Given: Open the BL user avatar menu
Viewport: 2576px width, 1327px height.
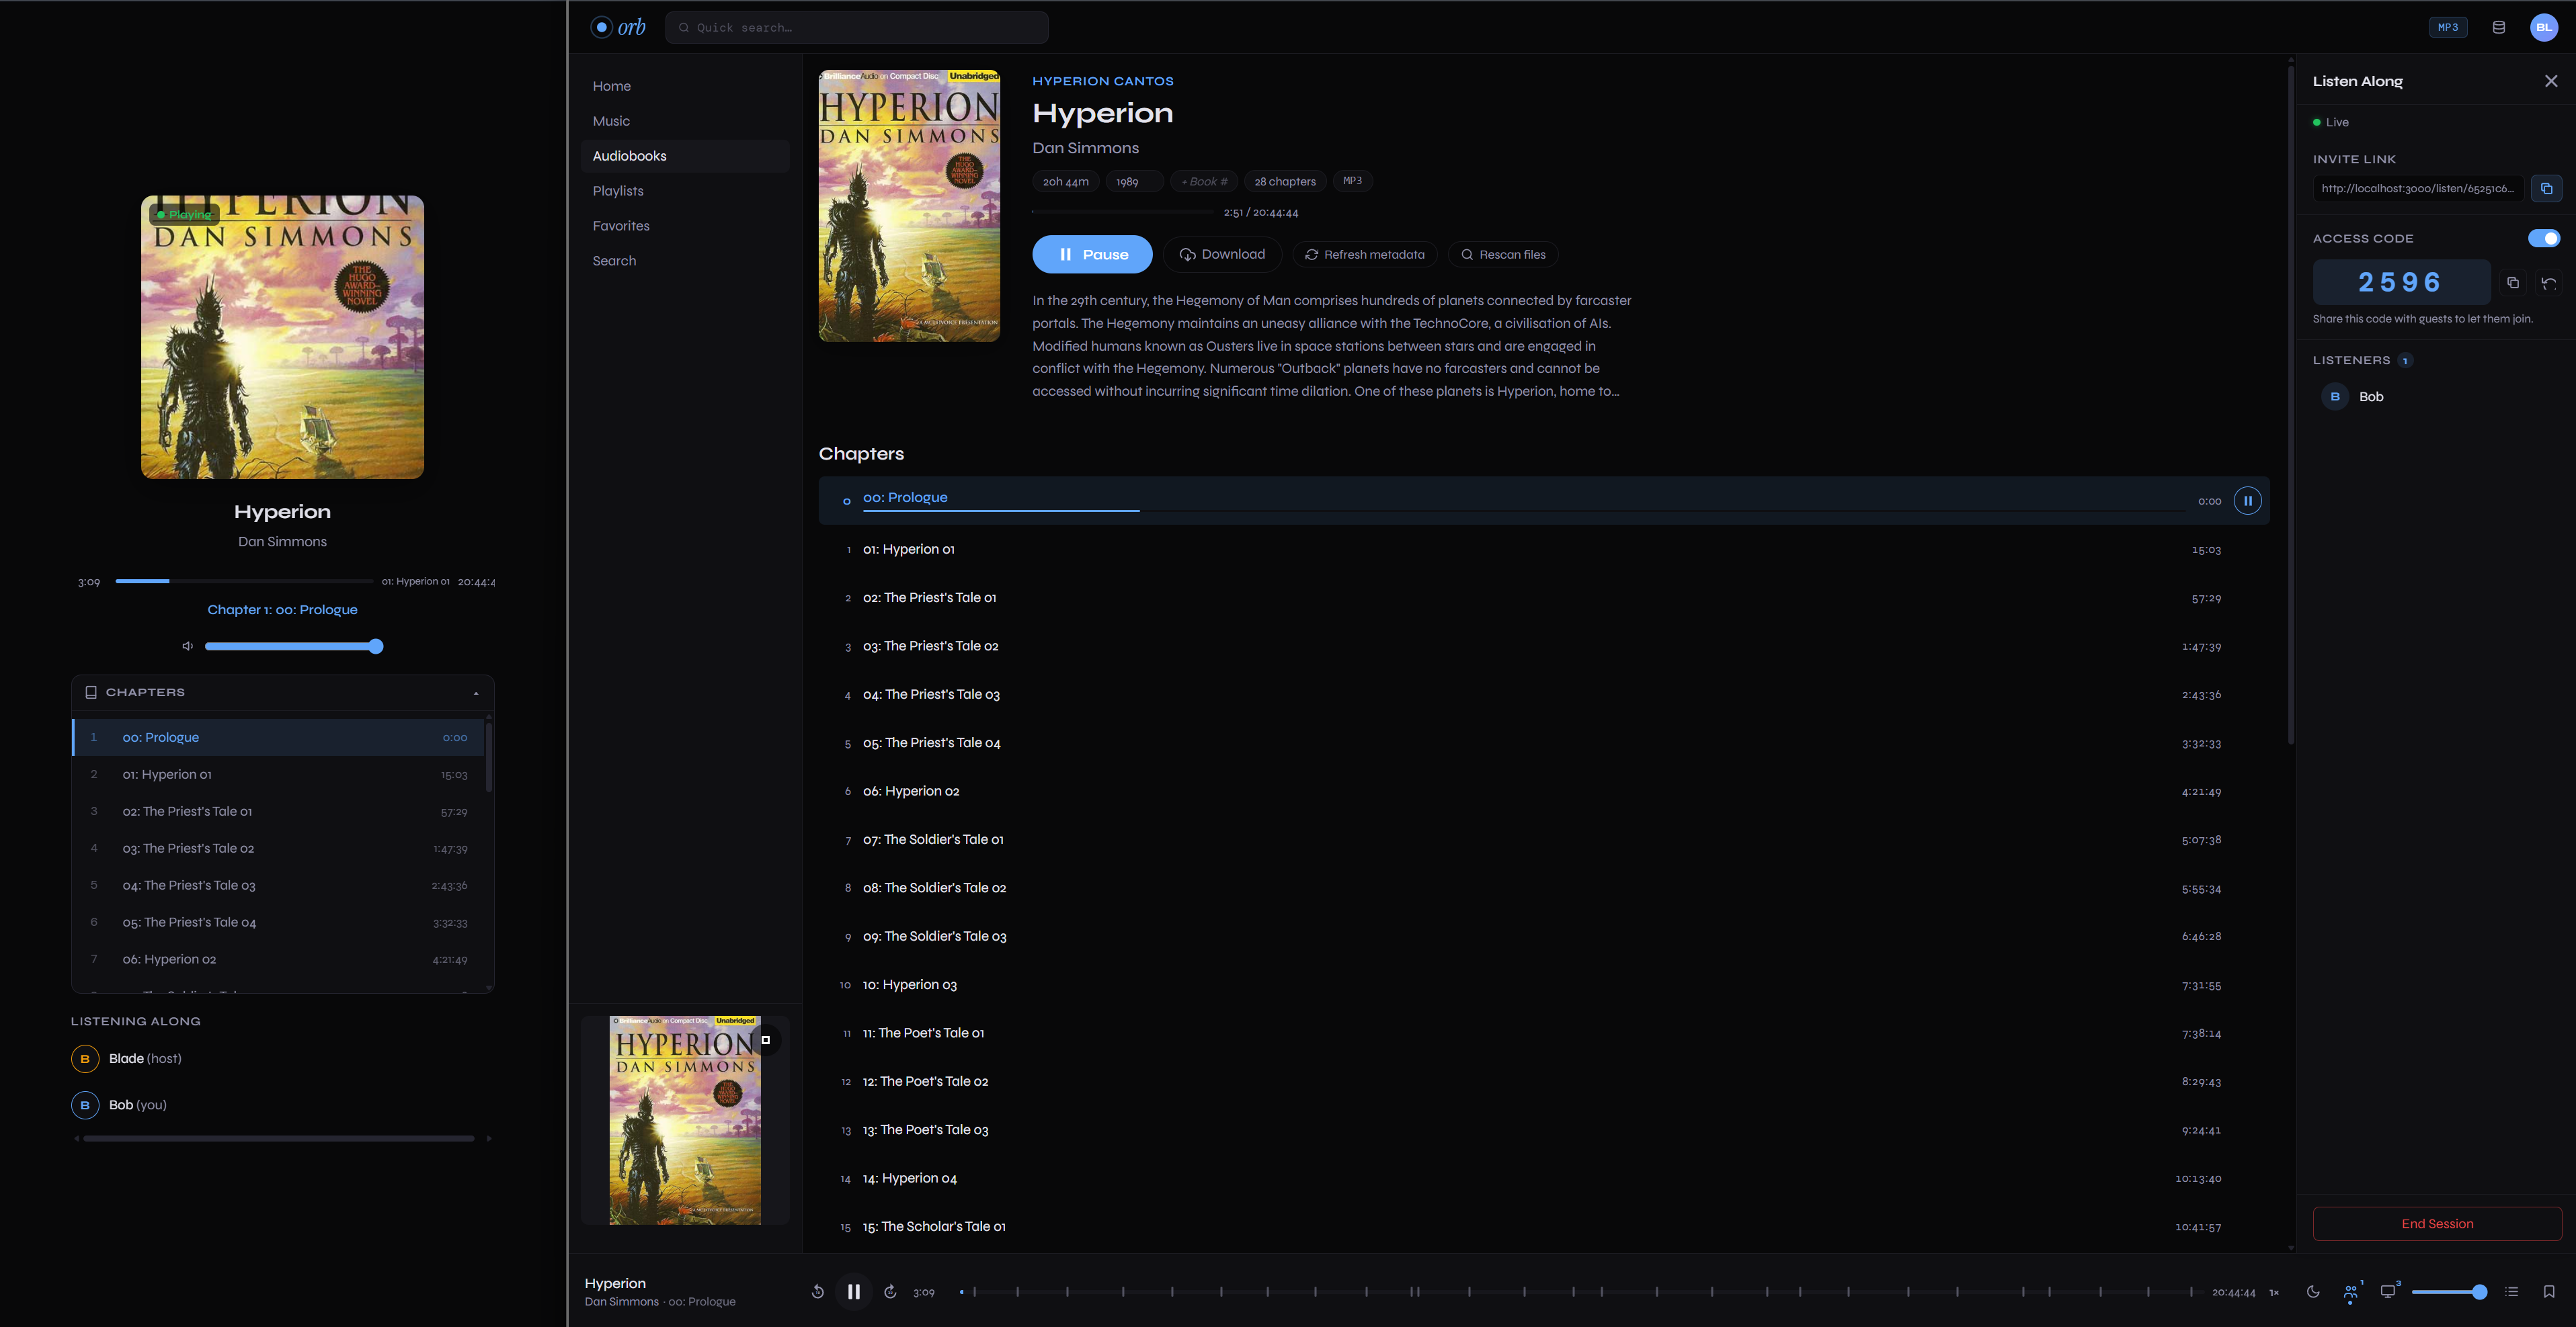Looking at the screenshot, I should (2543, 27).
